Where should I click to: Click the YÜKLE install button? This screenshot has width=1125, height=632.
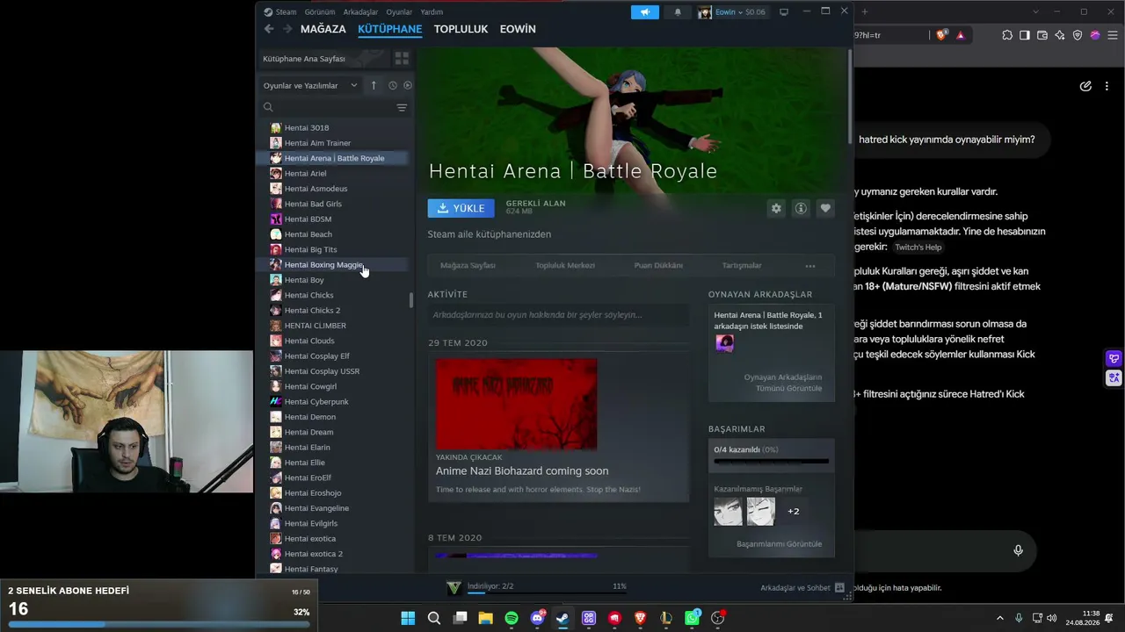tap(461, 208)
